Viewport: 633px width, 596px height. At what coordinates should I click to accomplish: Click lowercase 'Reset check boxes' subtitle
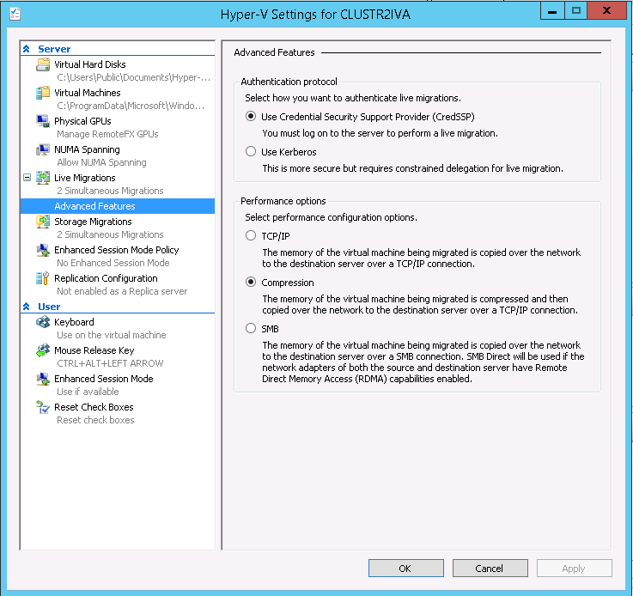pos(95,420)
